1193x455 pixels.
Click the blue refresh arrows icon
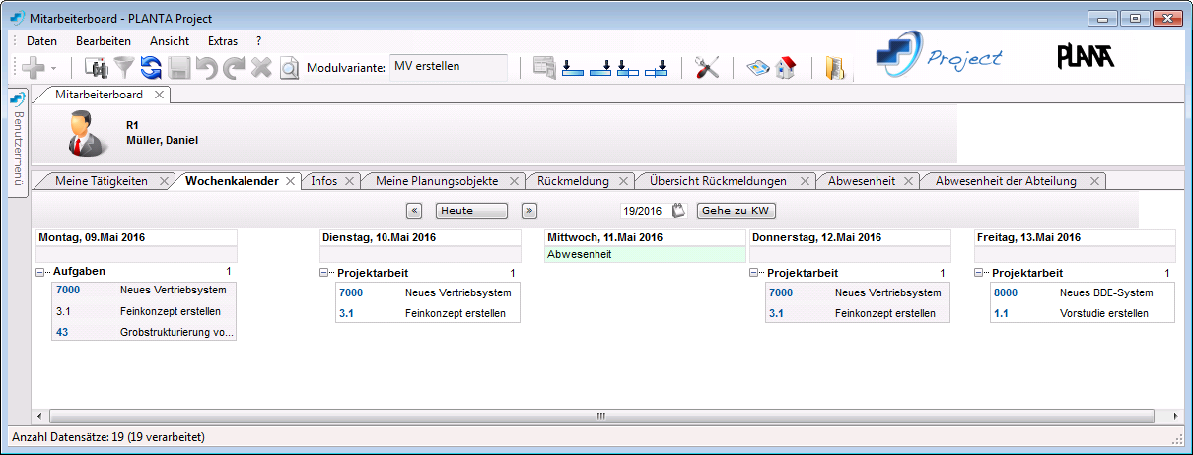[x=151, y=67]
